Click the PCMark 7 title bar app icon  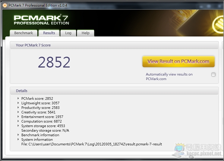[x=5, y=5]
